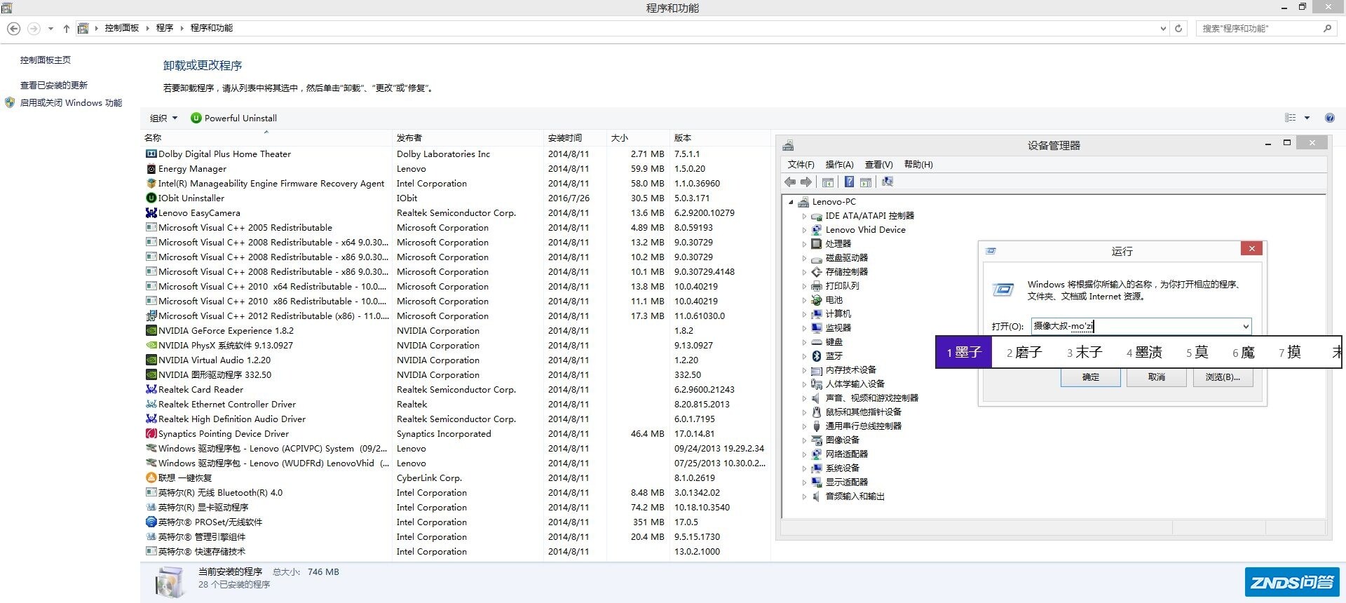Screen dimensions: 1346x603
Task: Click the Bluetooth device icon in tree
Action: click(x=817, y=356)
